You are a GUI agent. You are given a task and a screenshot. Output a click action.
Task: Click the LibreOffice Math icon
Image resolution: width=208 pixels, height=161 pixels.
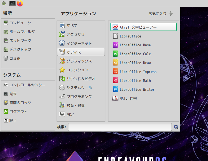(115, 80)
